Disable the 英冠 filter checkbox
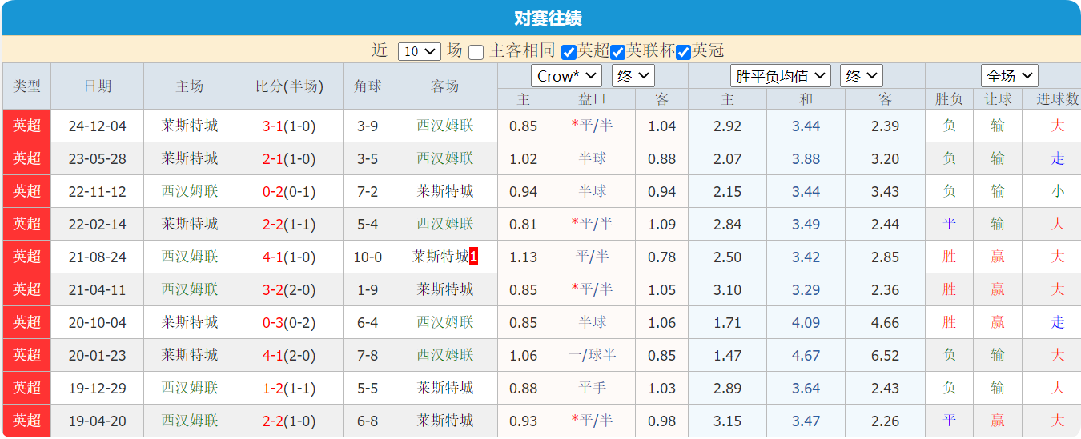1081x439 pixels. [684, 52]
